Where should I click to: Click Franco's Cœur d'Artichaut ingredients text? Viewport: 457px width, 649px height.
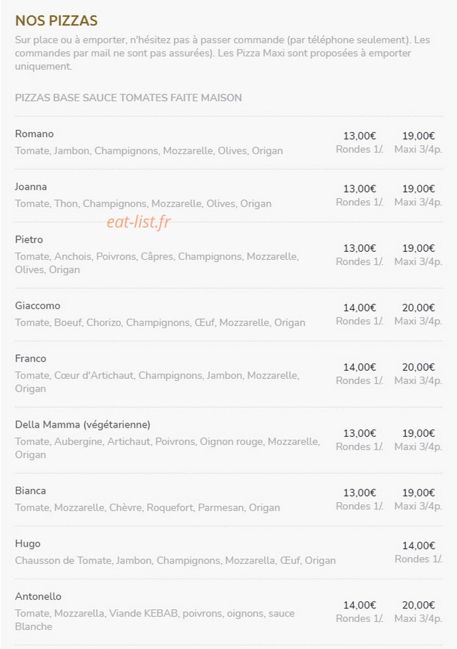157,382
